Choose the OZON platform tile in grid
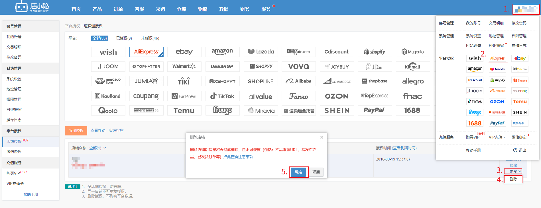Screen dimensions: 541x208 coord(337,96)
